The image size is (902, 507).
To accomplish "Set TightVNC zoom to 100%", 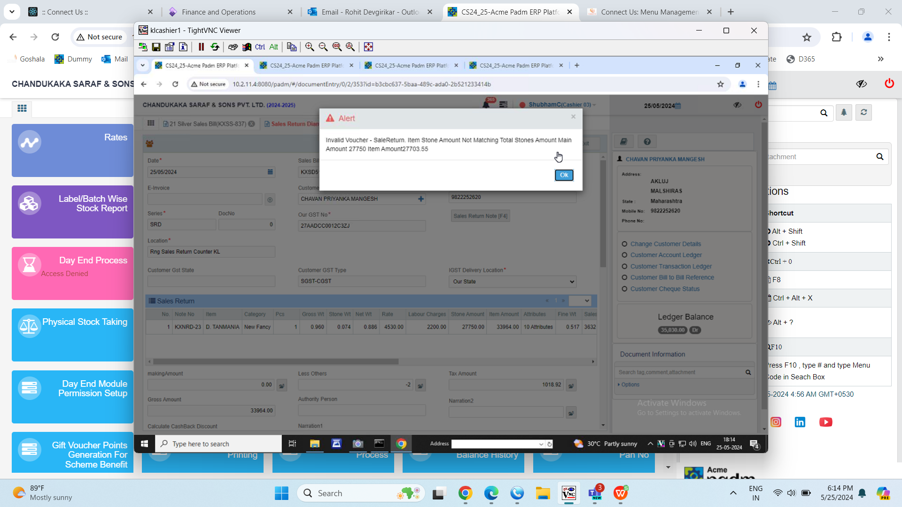I will 337,47.
